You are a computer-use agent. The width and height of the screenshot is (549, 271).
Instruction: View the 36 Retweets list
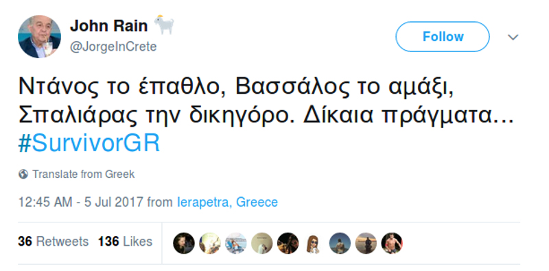click(54, 242)
